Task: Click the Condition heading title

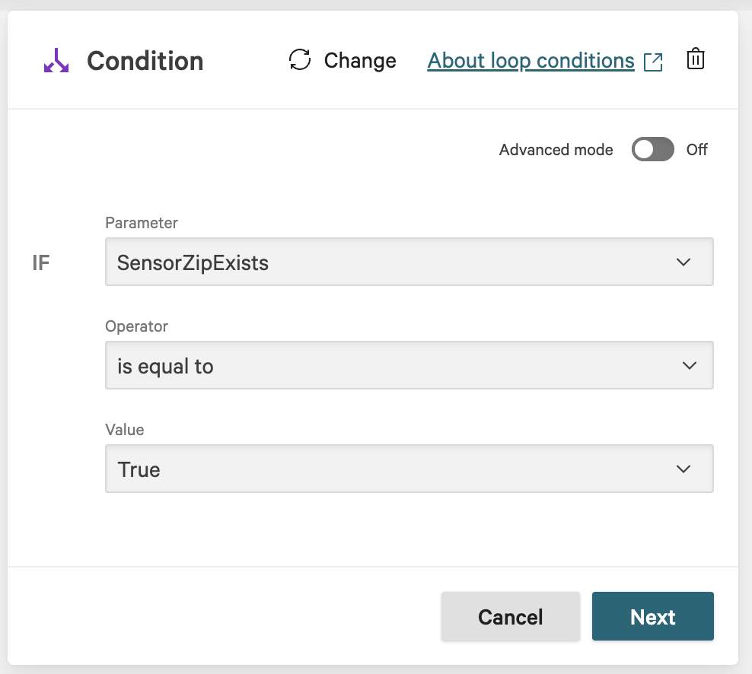Action: (145, 61)
